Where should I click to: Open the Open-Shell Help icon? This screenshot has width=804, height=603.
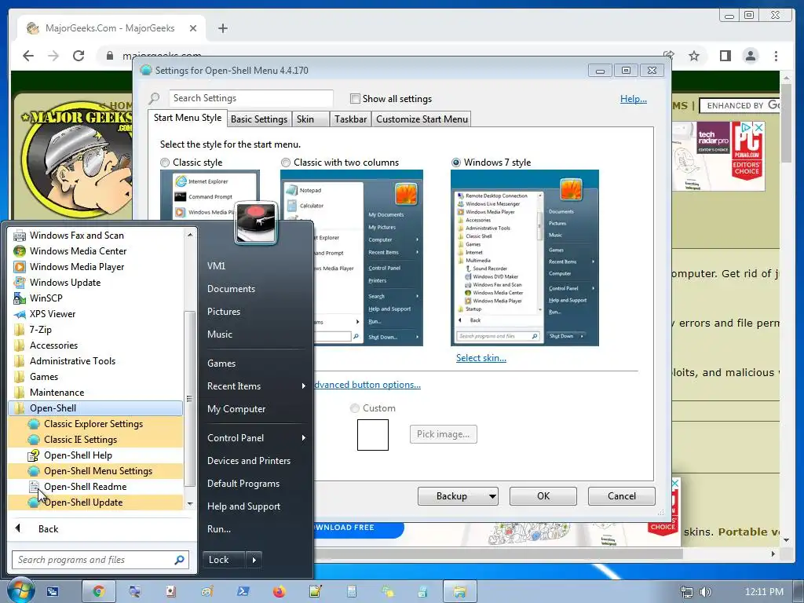click(x=34, y=455)
